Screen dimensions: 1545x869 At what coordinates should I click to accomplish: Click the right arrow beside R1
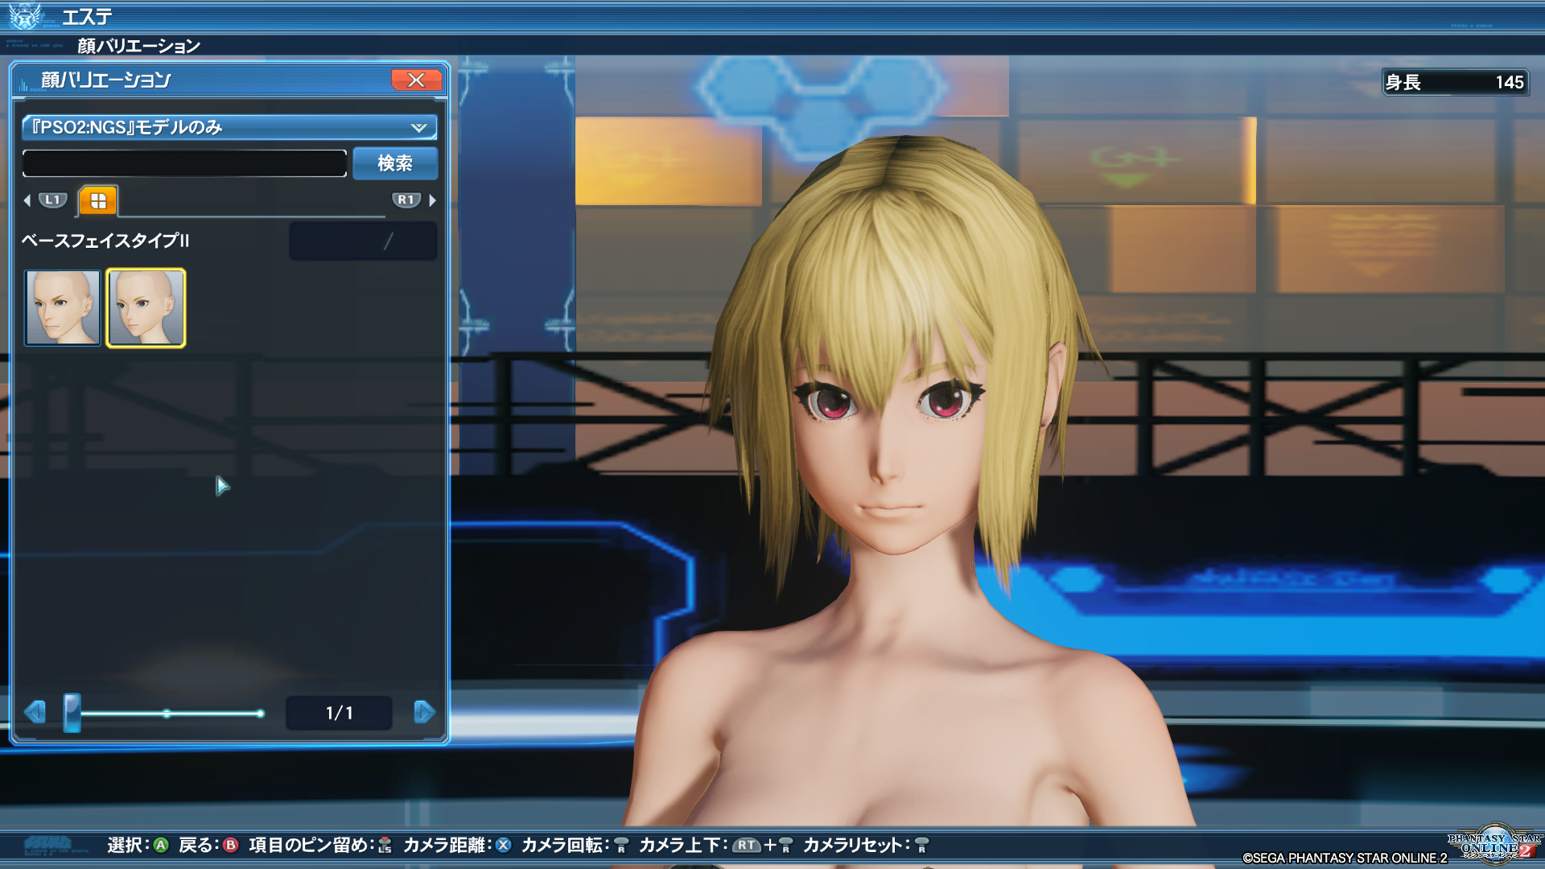[433, 200]
